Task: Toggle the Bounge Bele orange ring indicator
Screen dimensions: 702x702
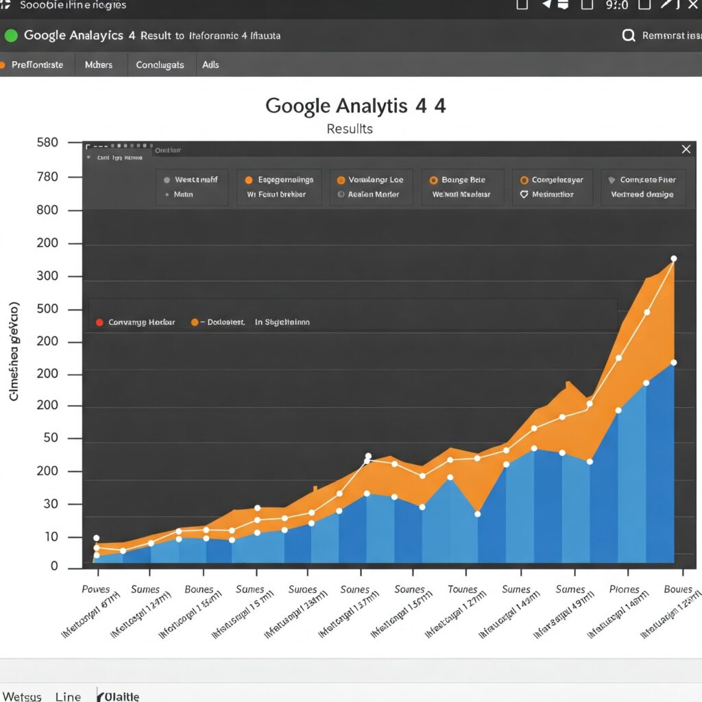Action: pyautogui.click(x=433, y=180)
